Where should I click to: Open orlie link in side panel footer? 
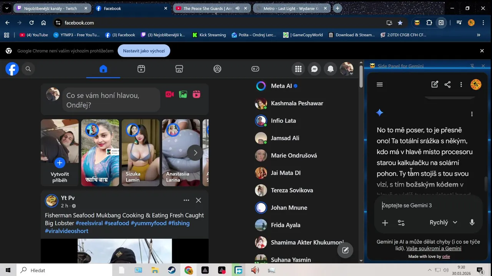446,256
